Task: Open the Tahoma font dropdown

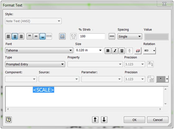Action: (39, 50)
